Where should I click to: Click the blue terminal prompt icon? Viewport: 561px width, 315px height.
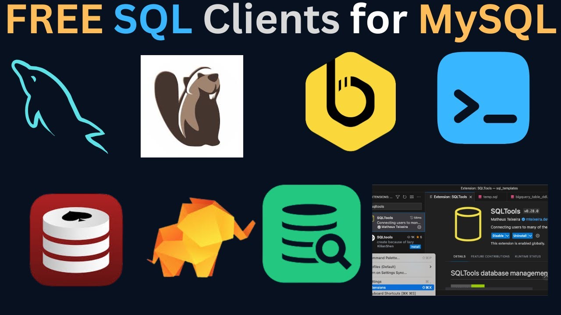483,98
